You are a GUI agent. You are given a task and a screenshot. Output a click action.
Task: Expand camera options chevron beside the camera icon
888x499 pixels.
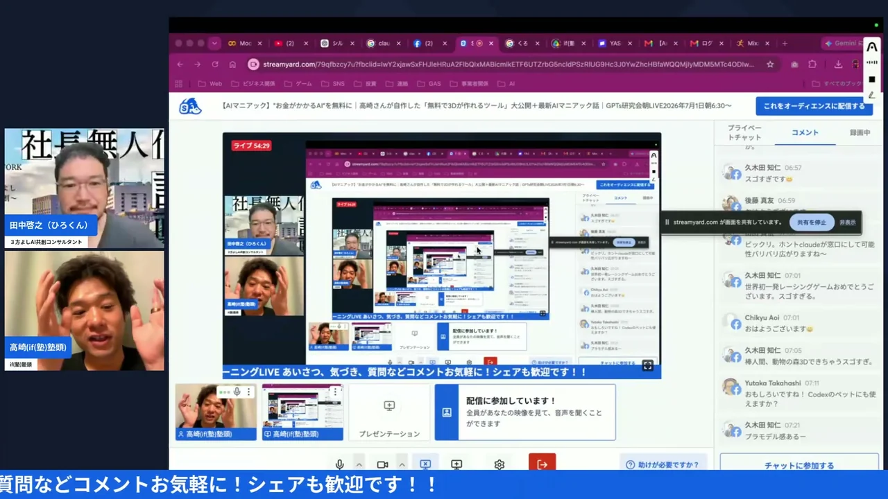pyautogui.click(x=402, y=464)
